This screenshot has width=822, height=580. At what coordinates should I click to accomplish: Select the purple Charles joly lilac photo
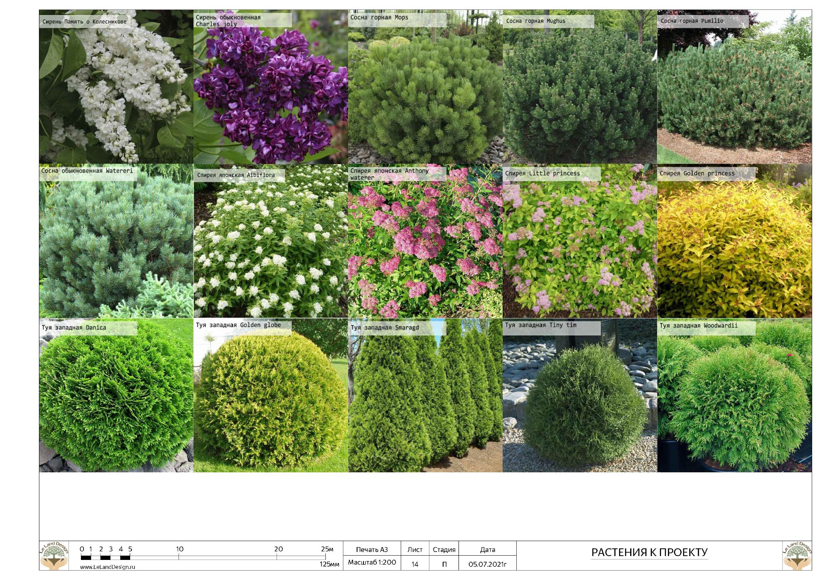pyautogui.click(x=271, y=94)
